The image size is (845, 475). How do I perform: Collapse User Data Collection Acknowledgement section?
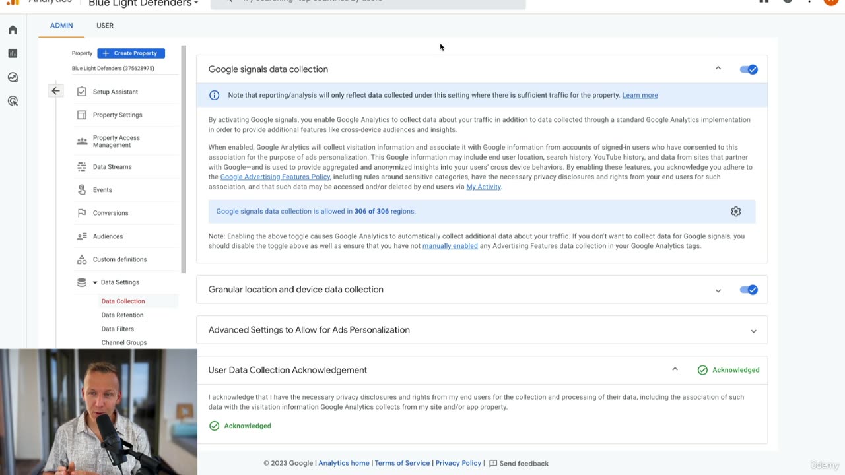[675, 369]
